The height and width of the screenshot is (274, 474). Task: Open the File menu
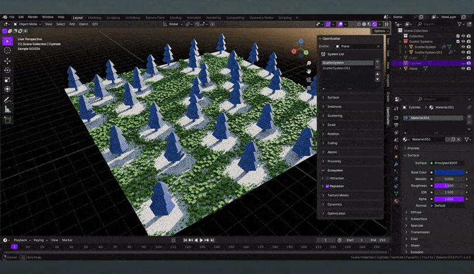coord(12,17)
